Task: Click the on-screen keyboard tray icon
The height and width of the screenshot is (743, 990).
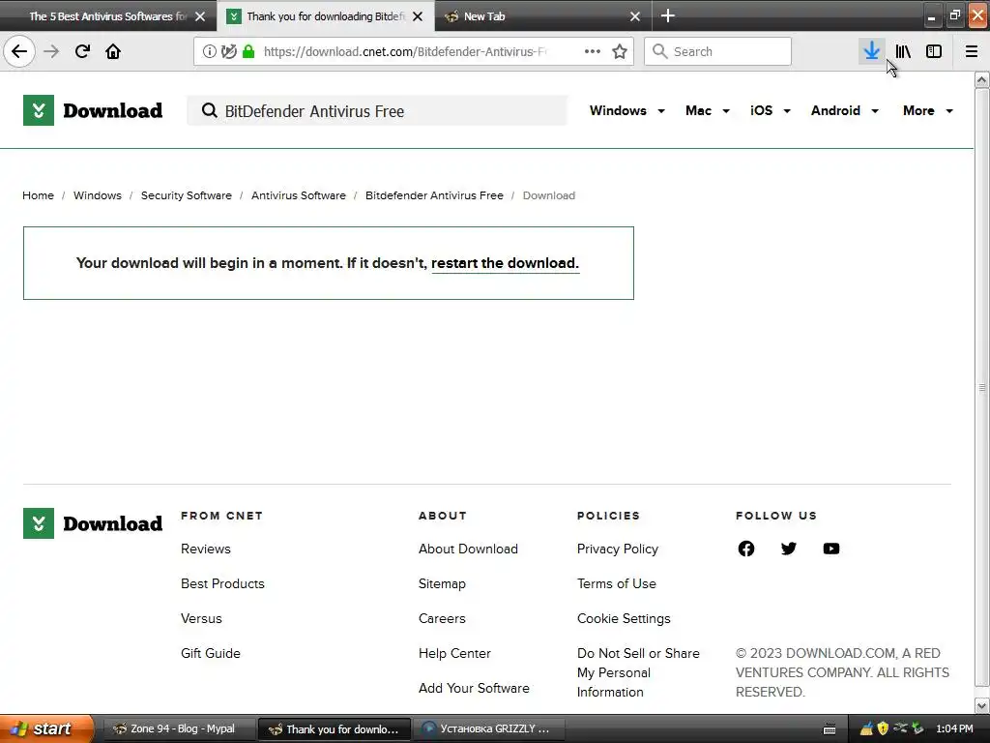Action: click(x=830, y=729)
